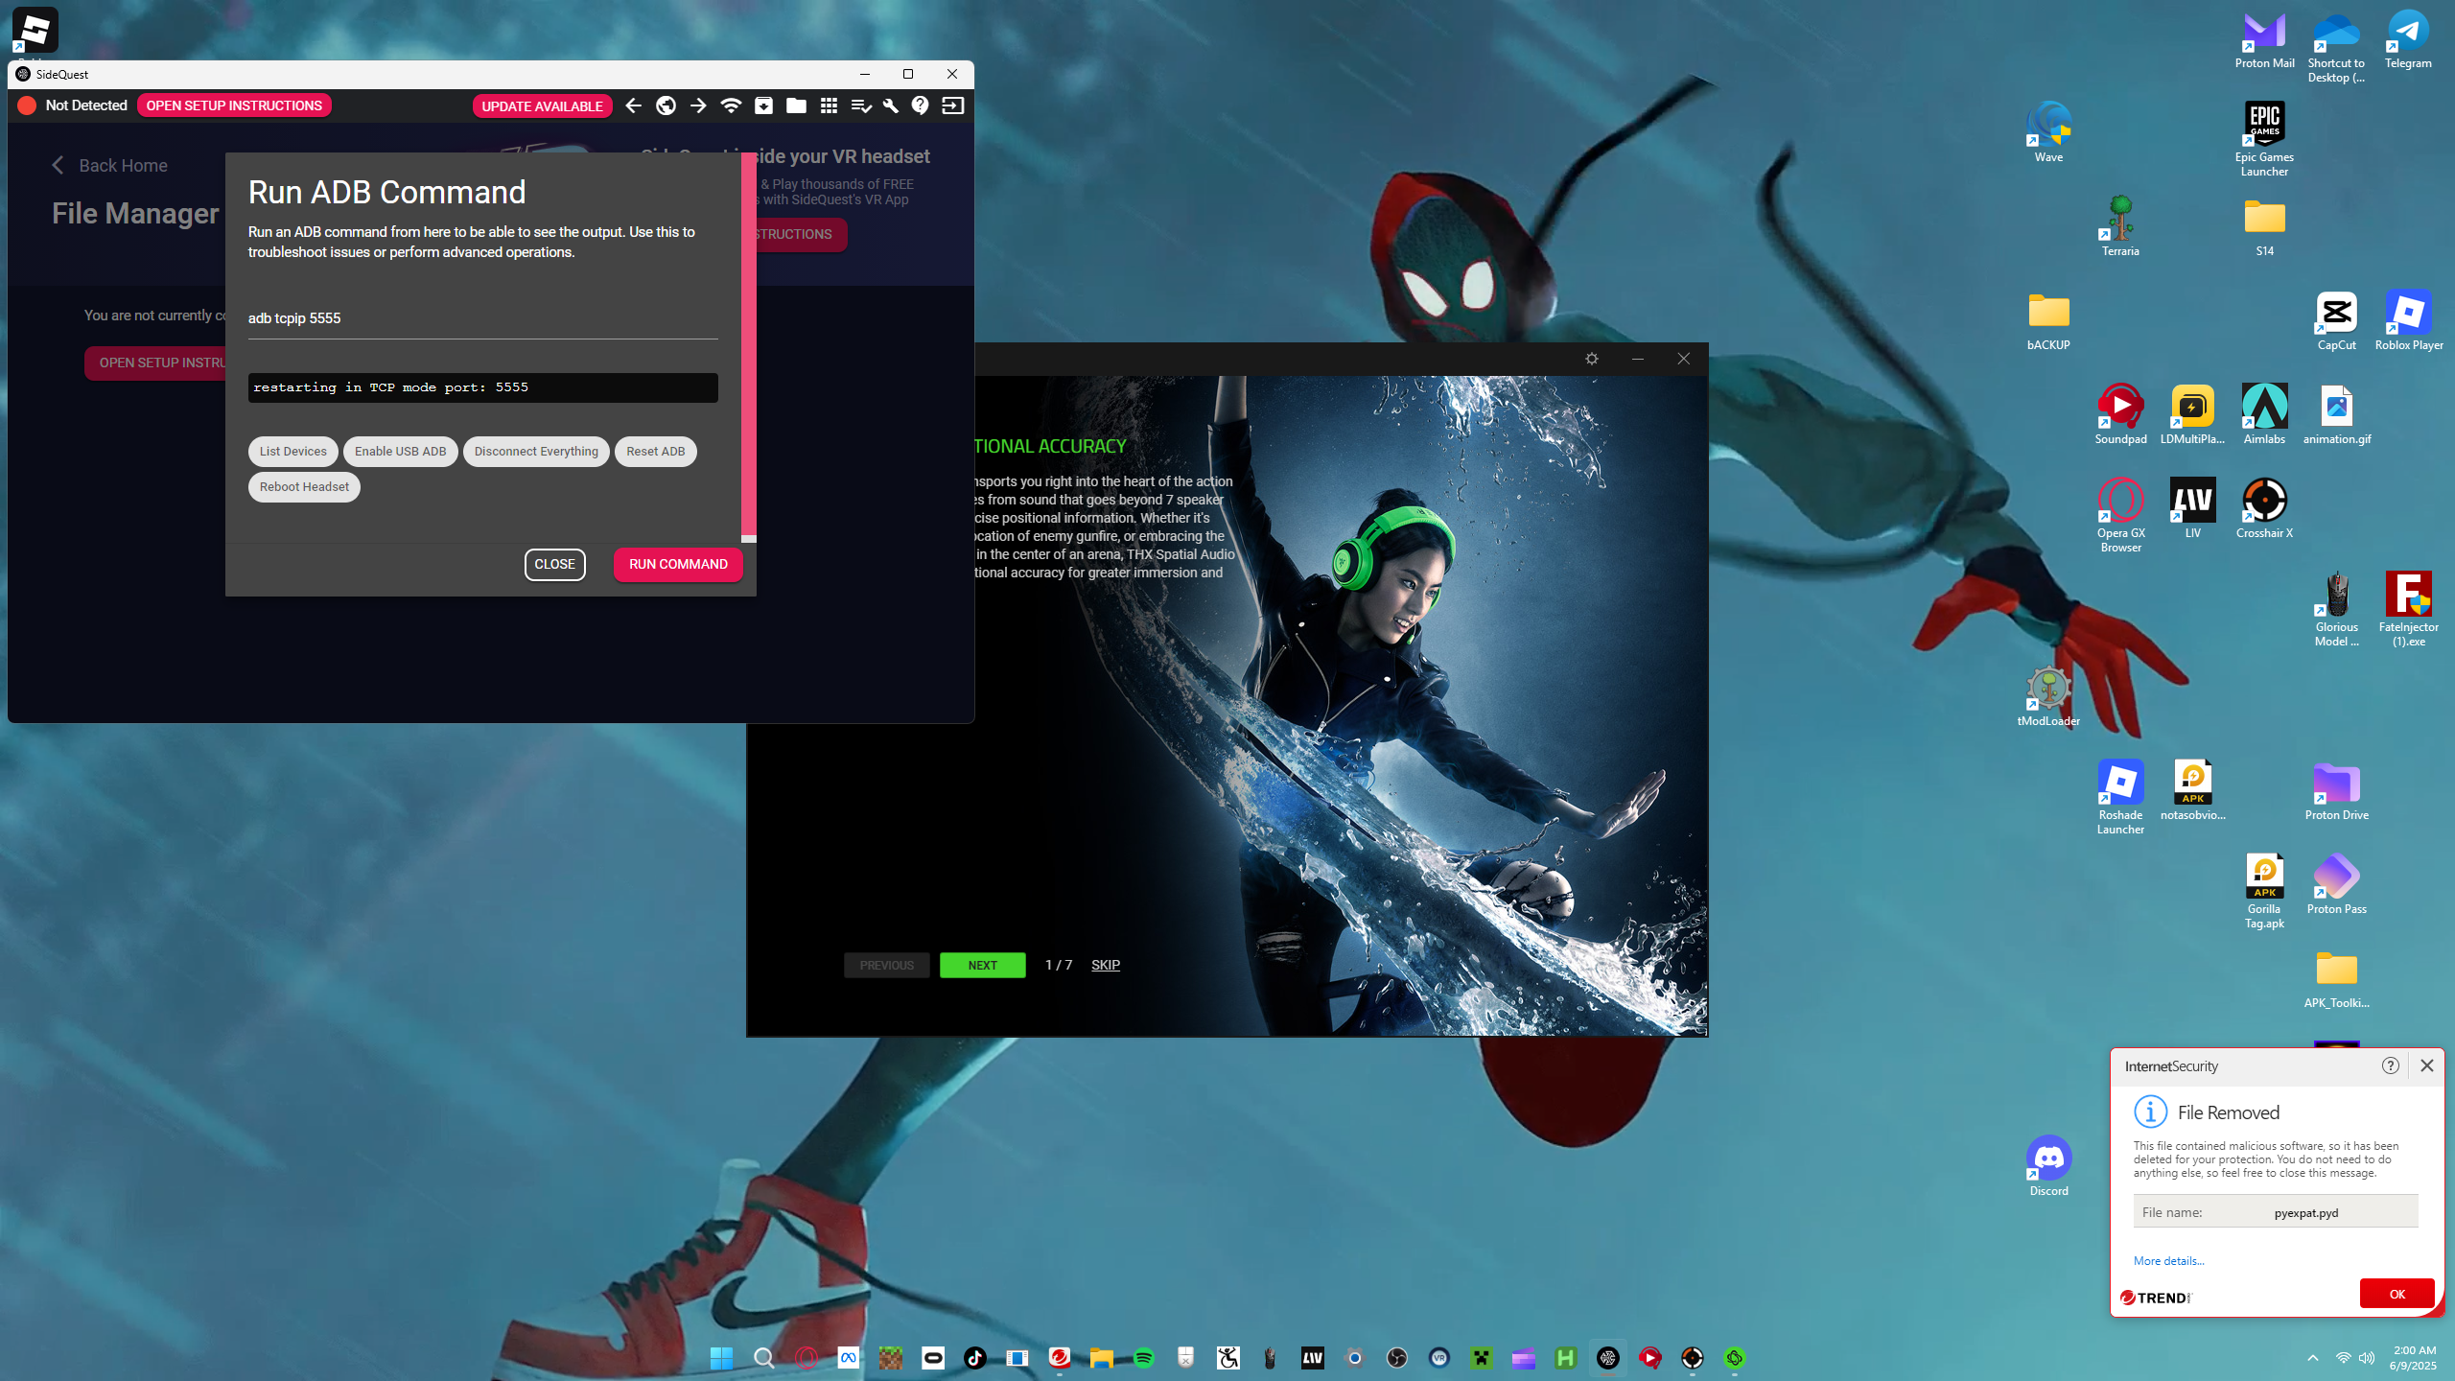The height and width of the screenshot is (1381, 2455).
Task: Click the sign-in arrow box icon
Action: click(952, 105)
